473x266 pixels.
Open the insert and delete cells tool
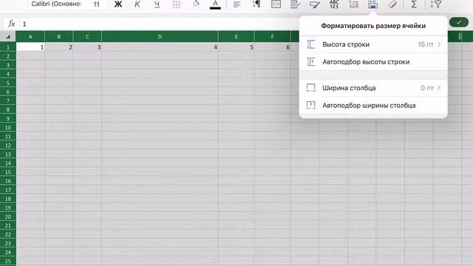(x=353, y=4)
